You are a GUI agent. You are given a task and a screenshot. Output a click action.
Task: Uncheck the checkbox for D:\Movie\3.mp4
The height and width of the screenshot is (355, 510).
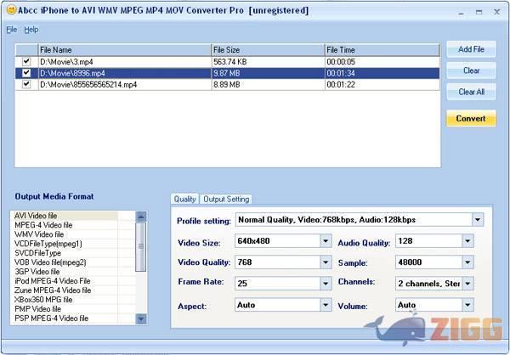click(26, 61)
